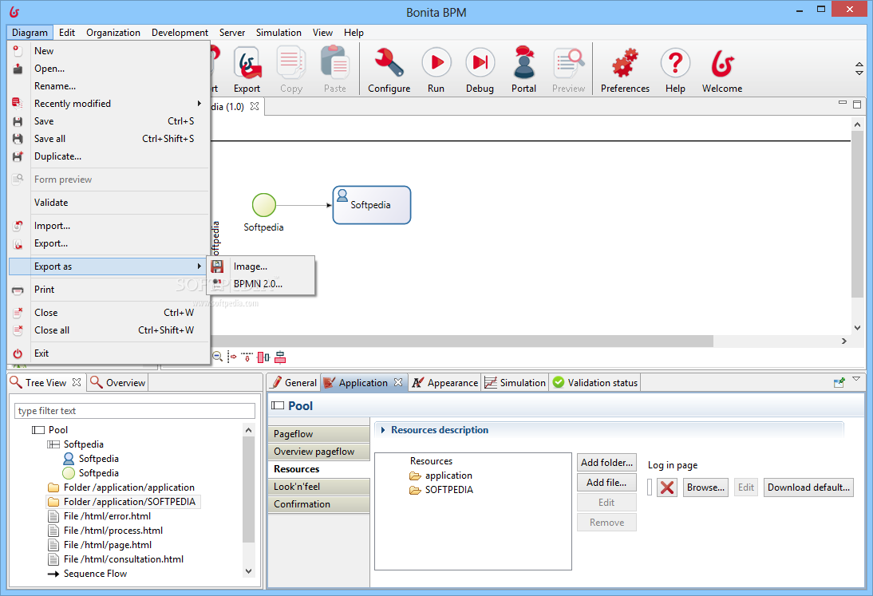Expand Recently modified submenu
The height and width of the screenshot is (596, 873).
coord(109,104)
